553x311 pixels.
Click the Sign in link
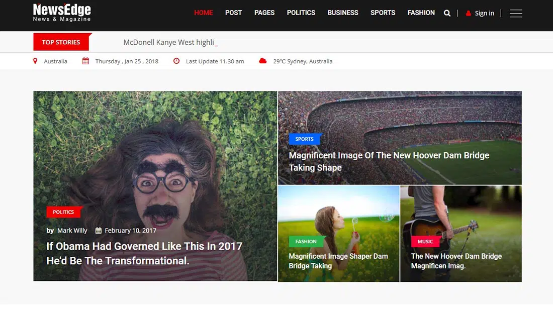coord(484,14)
